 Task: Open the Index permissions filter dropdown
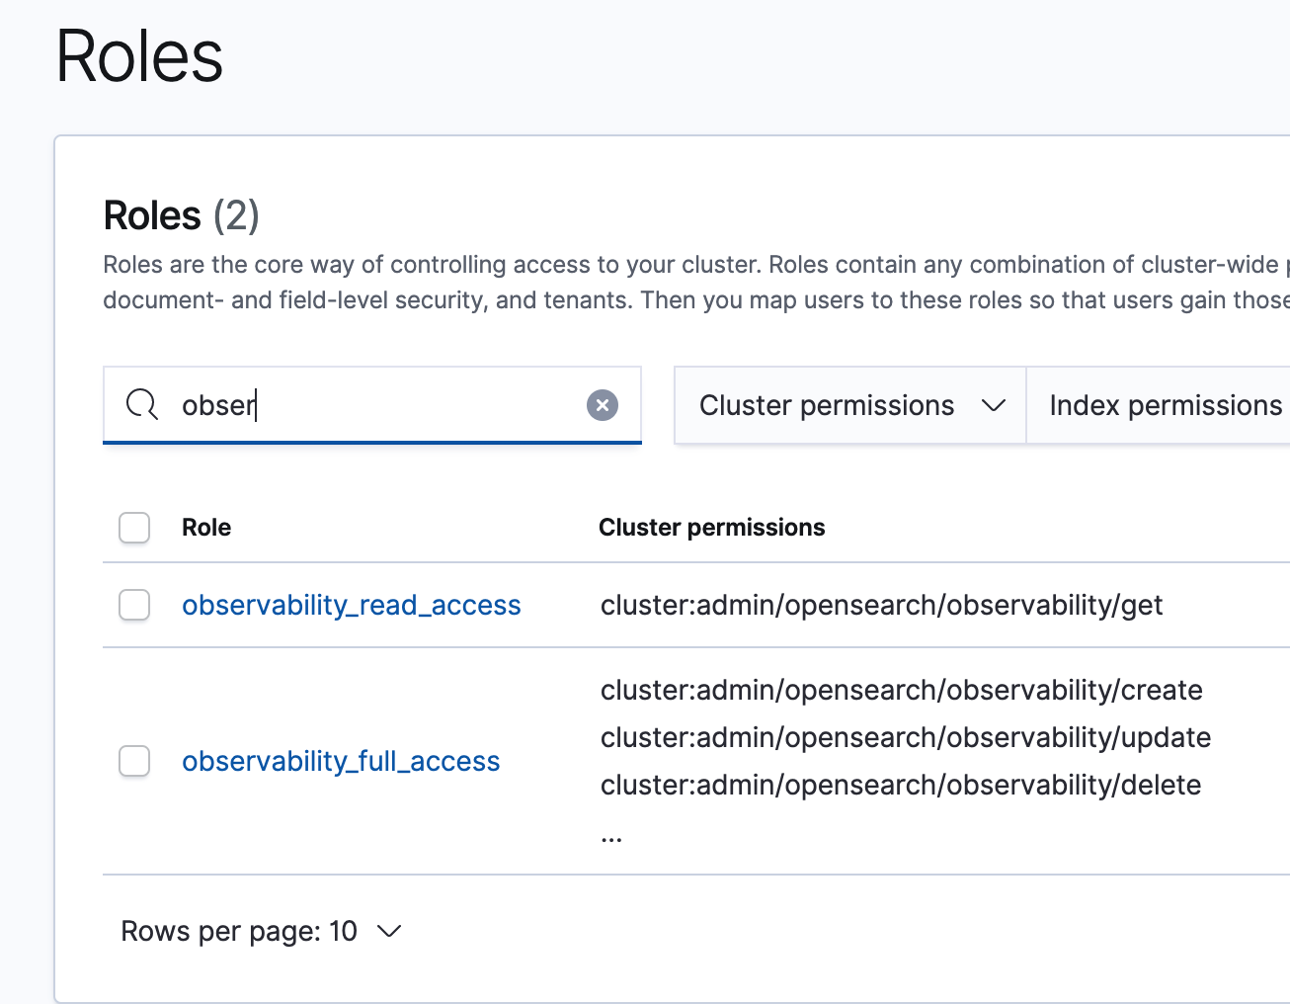(x=1166, y=405)
